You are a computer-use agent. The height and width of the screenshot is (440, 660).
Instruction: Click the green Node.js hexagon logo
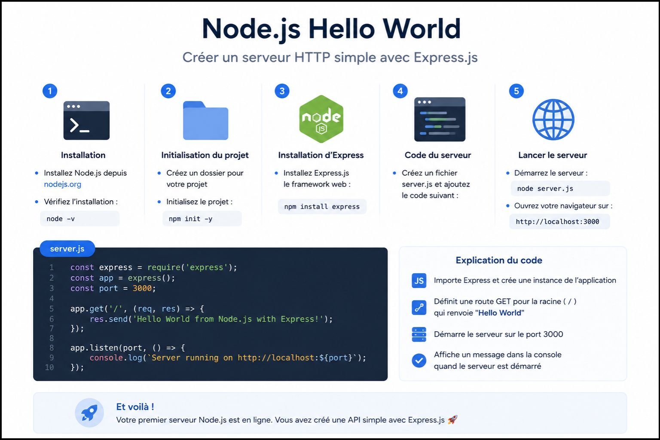pos(321,119)
